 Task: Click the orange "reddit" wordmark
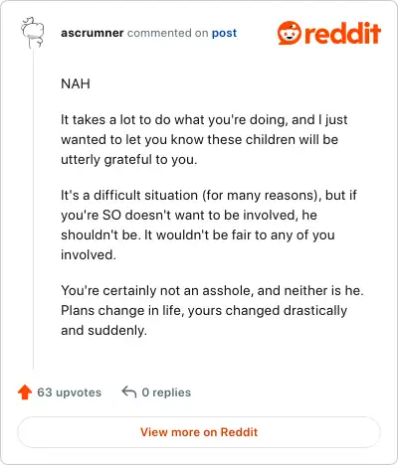(x=342, y=33)
